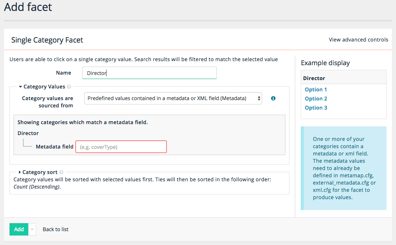Image resolution: width=396 pixels, height=245 pixels.
Task: Open the category values source dropdown
Action: 173,98
